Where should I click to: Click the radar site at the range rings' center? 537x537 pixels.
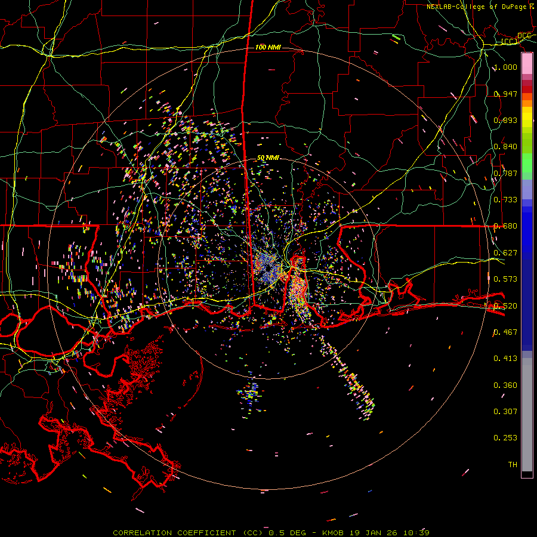(268, 268)
